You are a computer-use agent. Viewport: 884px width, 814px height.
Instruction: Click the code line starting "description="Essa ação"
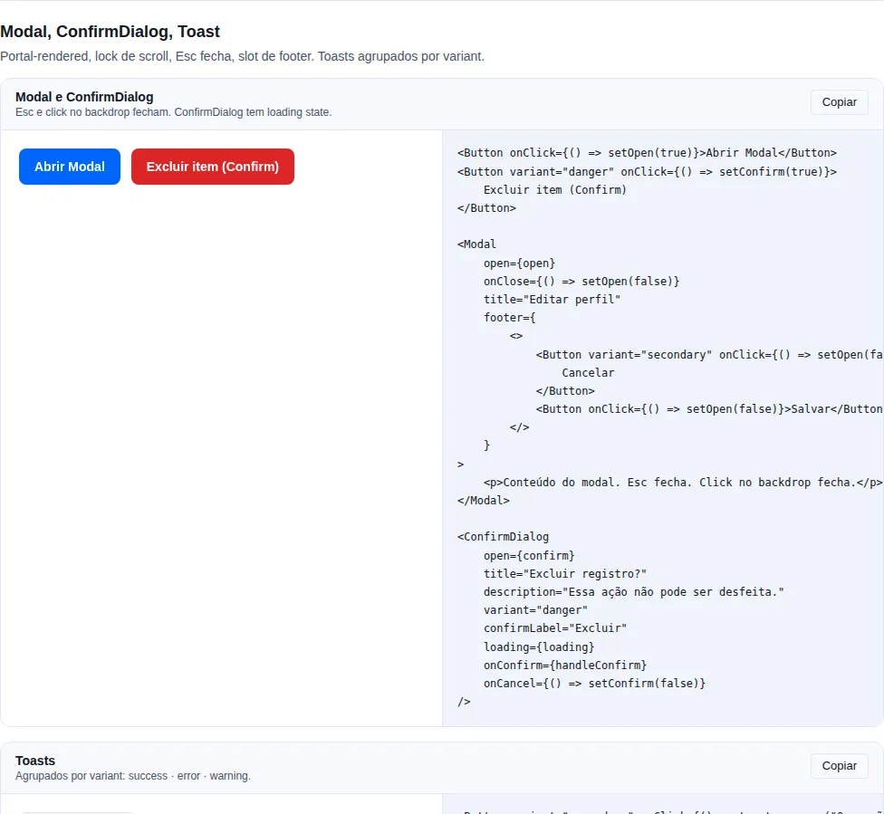tap(634, 592)
